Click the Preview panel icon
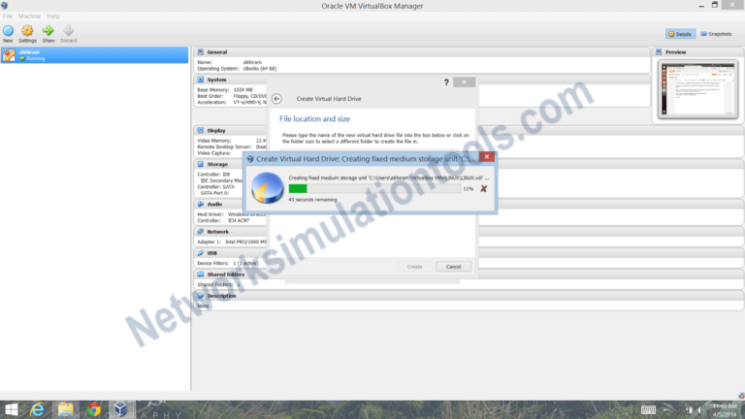 pos(659,51)
